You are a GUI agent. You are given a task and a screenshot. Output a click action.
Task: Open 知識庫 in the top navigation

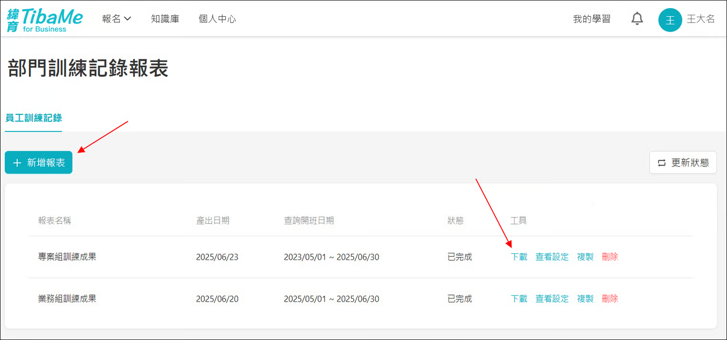(165, 19)
